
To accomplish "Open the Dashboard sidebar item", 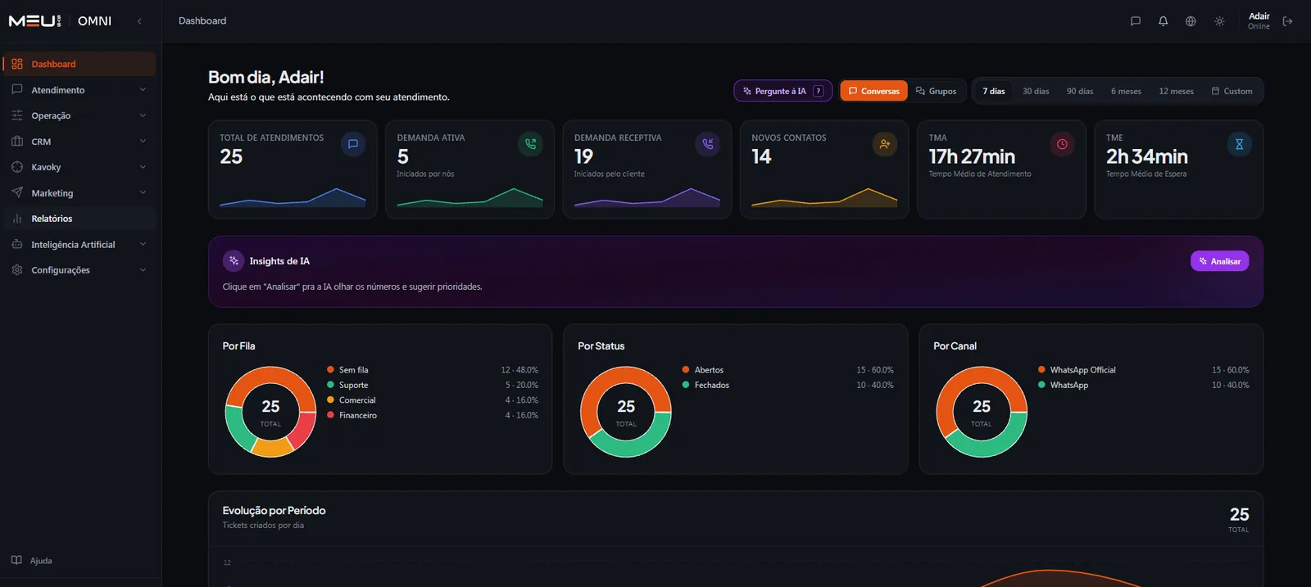I will click(x=79, y=64).
